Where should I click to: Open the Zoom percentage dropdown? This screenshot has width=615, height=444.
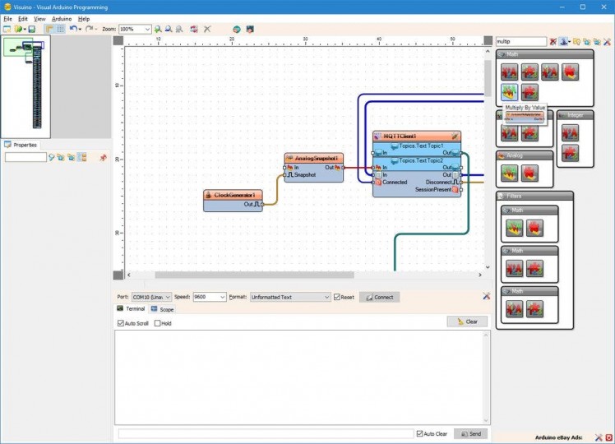pyautogui.click(x=147, y=29)
